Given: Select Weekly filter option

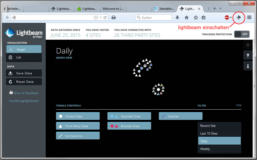Looking at the screenshot, I should coord(219,149).
